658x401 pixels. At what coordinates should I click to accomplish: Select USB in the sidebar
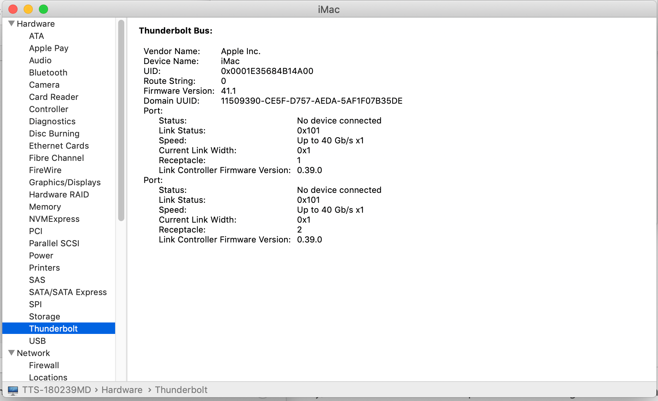click(x=37, y=340)
